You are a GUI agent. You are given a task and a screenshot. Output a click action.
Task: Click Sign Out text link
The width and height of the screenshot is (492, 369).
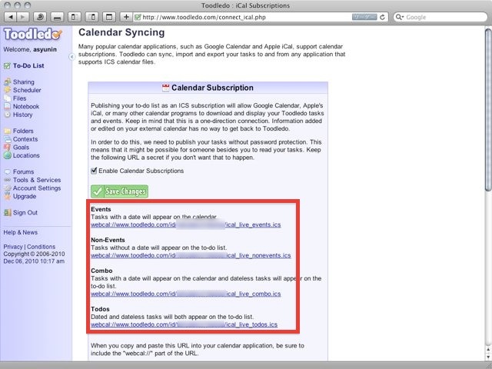pyautogui.click(x=25, y=213)
